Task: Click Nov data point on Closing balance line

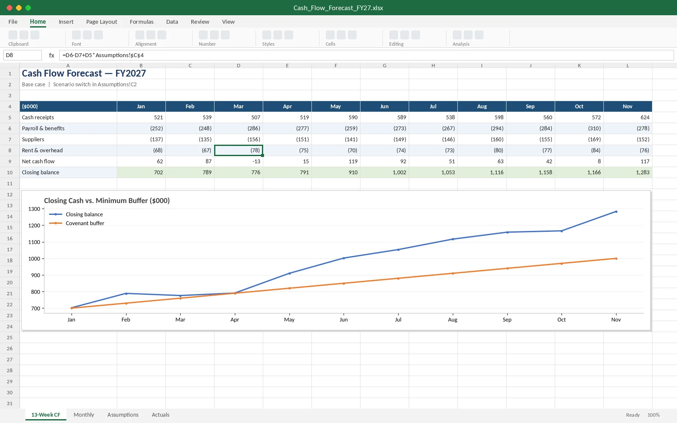Action: point(616,211)
